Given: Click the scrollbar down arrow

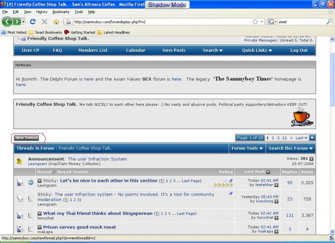Looking at the screenshot, I should coord(332,232).
